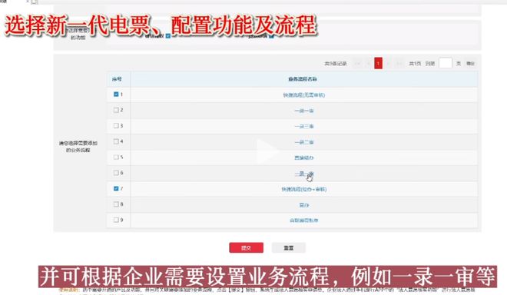Select the checkbox in row 9

[116, 220]
